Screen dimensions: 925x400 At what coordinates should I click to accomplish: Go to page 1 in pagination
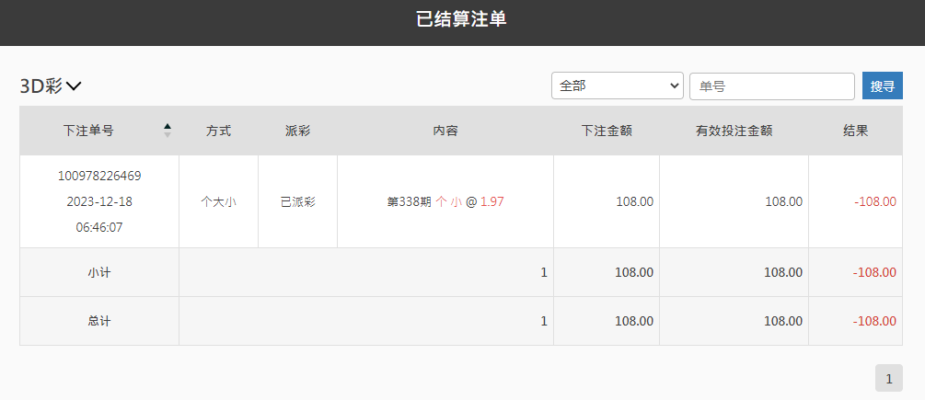coord(889,378)
